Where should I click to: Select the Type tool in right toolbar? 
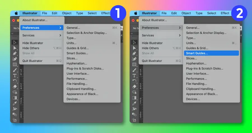pos(134,76)
